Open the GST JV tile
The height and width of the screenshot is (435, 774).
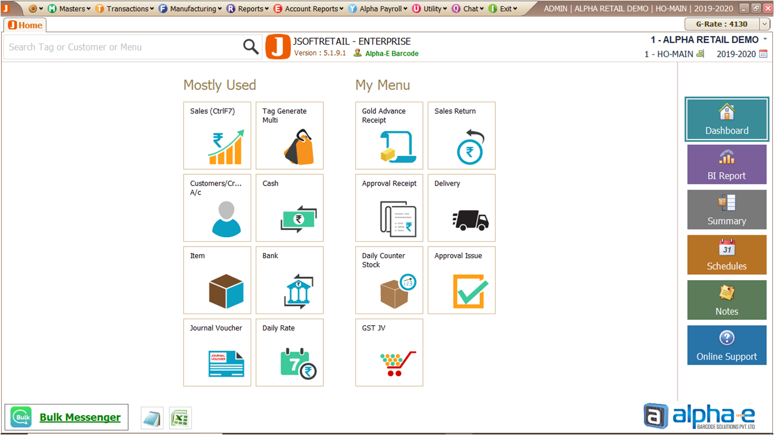click(389, 352)
